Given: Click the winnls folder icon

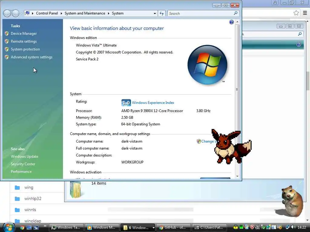Looking at the screenshot, I should 17,210.
